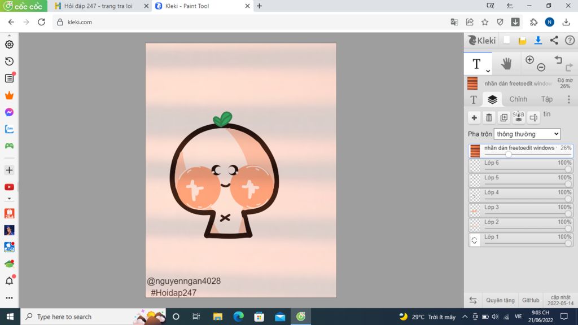The image size is (578, 325).
Task: Zoom out with the minus magnifier
Action: point(541,67)
